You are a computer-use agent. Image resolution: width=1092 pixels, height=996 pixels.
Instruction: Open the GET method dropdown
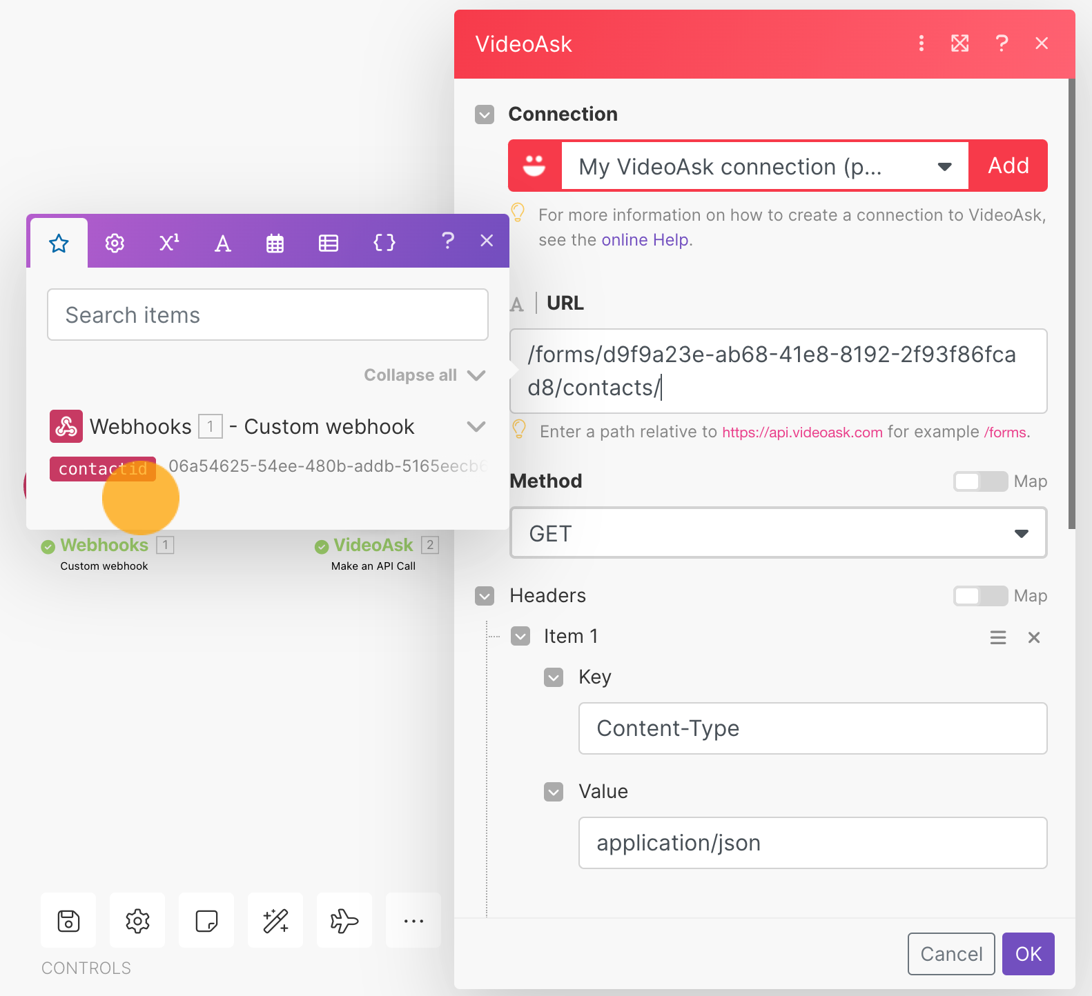click(x=779, y=533)
